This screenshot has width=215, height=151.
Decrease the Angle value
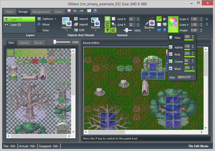201,31
